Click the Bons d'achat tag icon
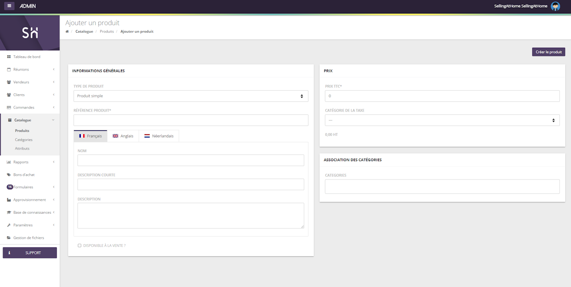The height and width of the screenshot is (287, 571). tap(9, 175)
